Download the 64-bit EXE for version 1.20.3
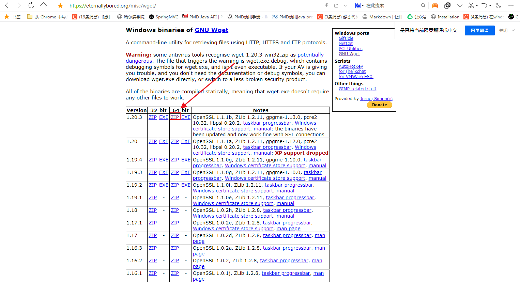 [186, 117]
